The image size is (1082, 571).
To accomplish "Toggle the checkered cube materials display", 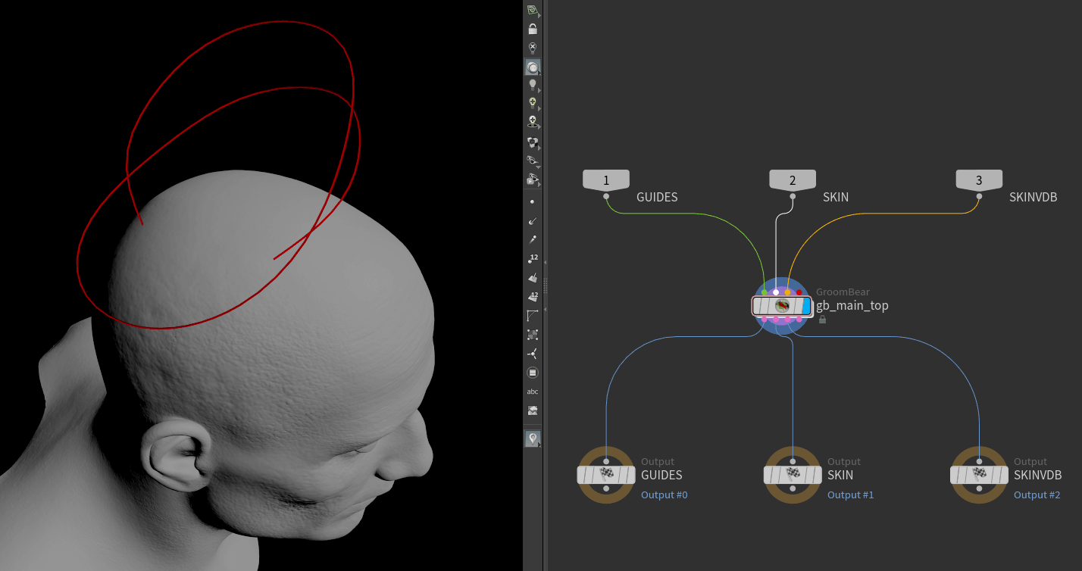I will tap(533, 142).
